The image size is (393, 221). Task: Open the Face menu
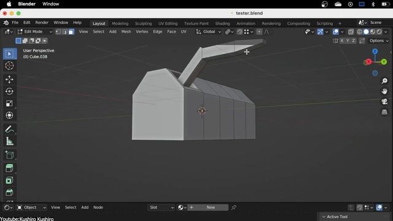click(171, 32)
